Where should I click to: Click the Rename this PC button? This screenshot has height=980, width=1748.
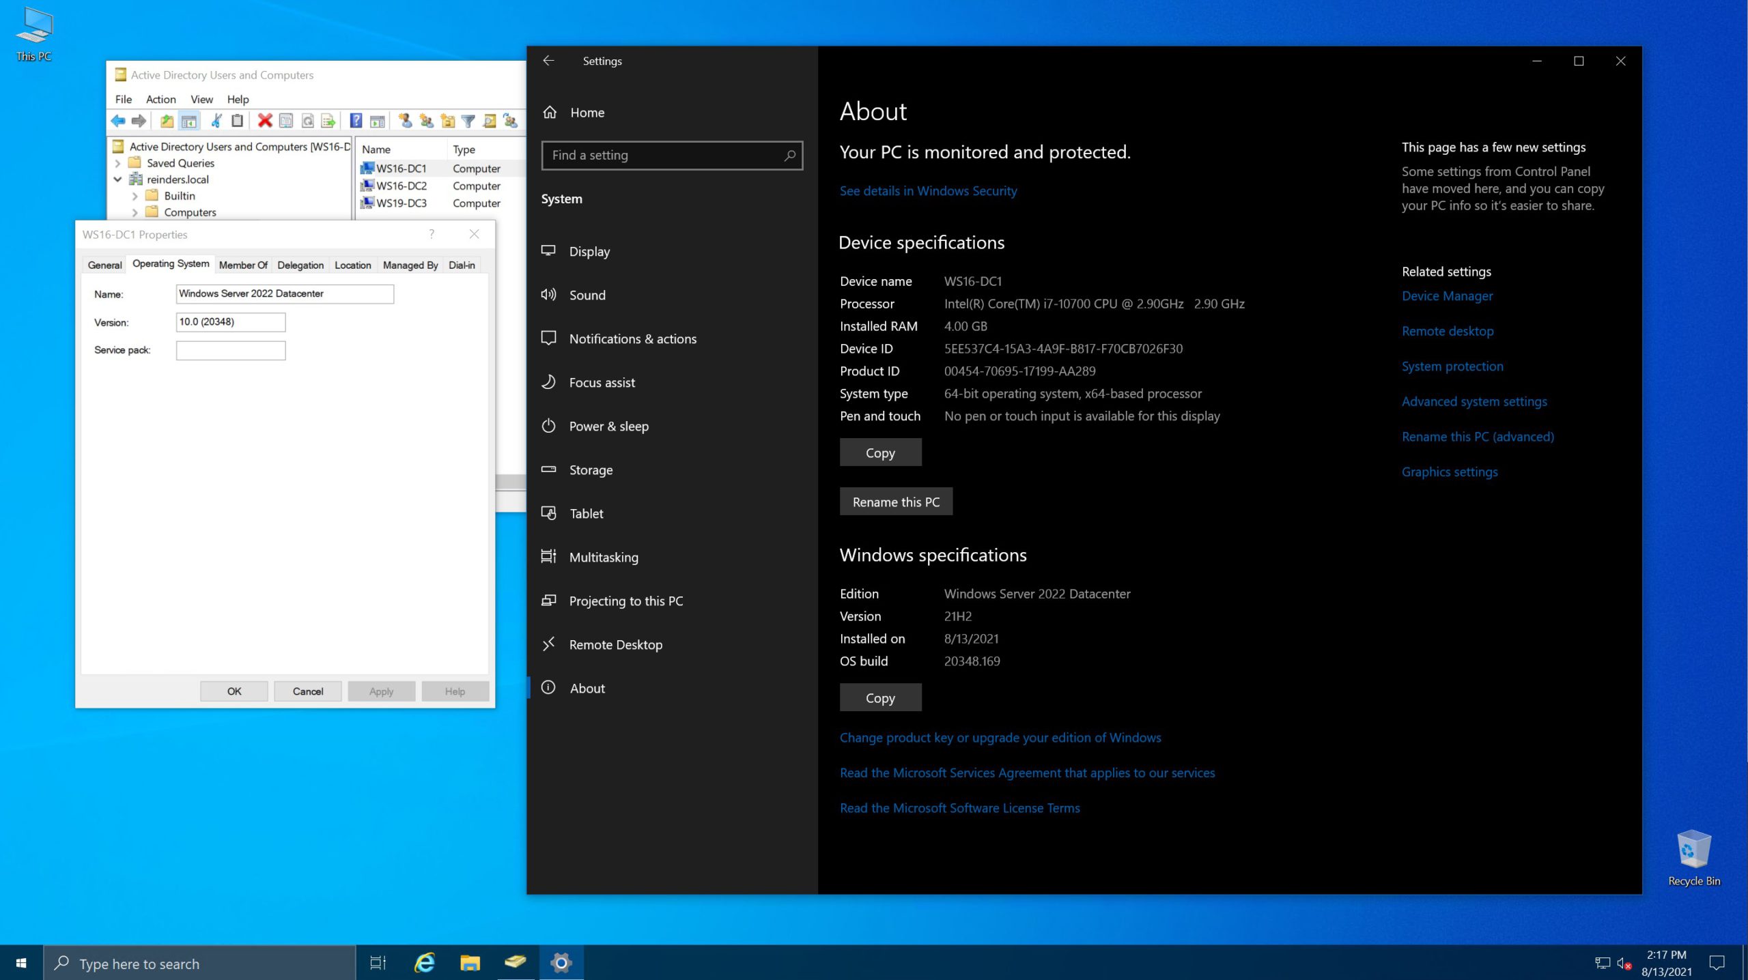896,502
